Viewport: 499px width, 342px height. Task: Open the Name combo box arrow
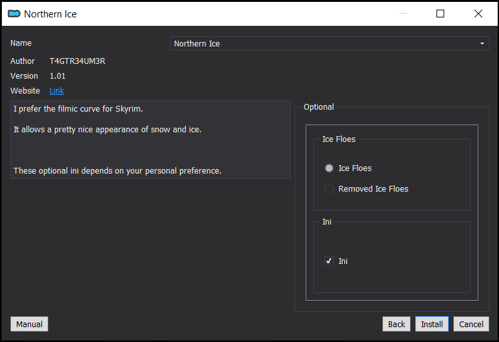coord(482,44)
